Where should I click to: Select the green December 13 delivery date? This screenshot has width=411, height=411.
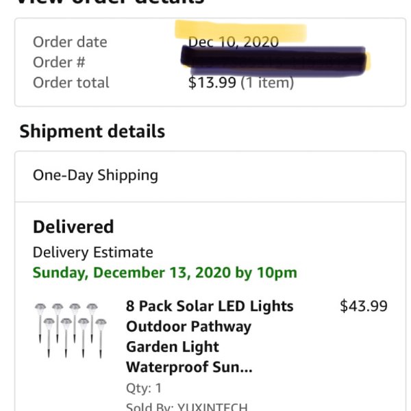pyautogui.click(x=165, y=273)
